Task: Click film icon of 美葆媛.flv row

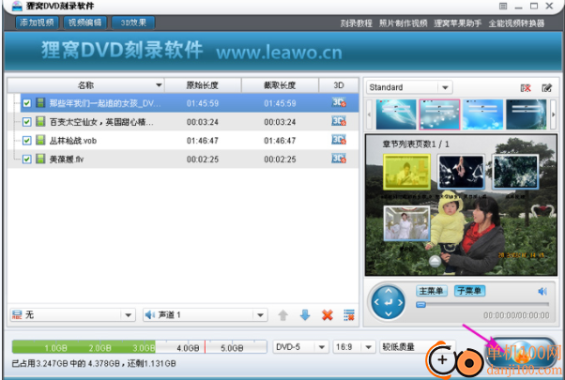Action: point(40,159)
